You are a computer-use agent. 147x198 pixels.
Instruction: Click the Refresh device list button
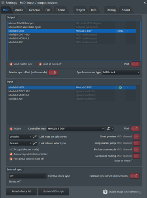[x=21, y=191]
